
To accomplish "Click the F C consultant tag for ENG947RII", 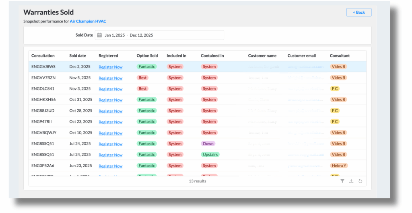I will click(334, 122).
